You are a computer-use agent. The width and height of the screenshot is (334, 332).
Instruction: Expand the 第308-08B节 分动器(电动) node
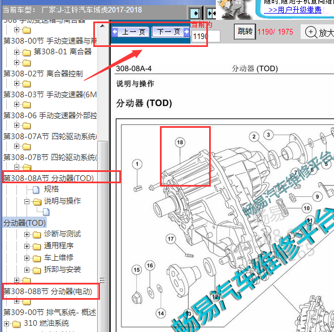click(17, 280)
